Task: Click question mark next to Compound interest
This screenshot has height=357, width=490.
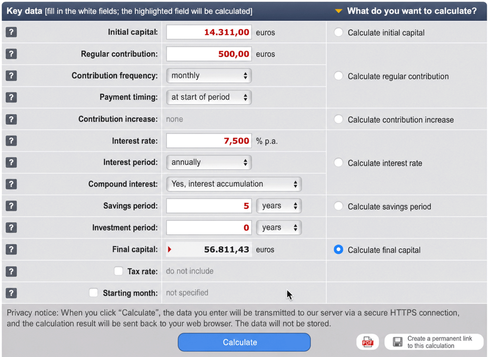Action: click(11, 184)
